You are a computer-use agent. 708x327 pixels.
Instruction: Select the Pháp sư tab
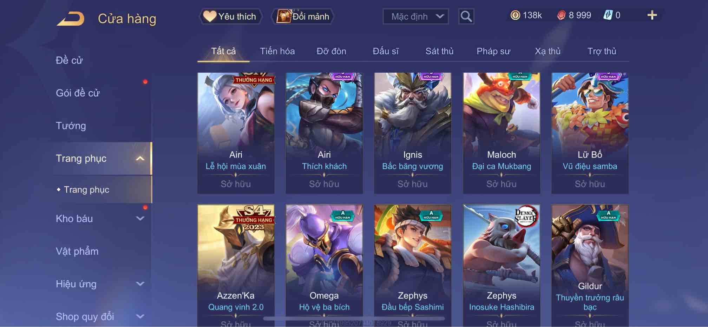point(493,51)
